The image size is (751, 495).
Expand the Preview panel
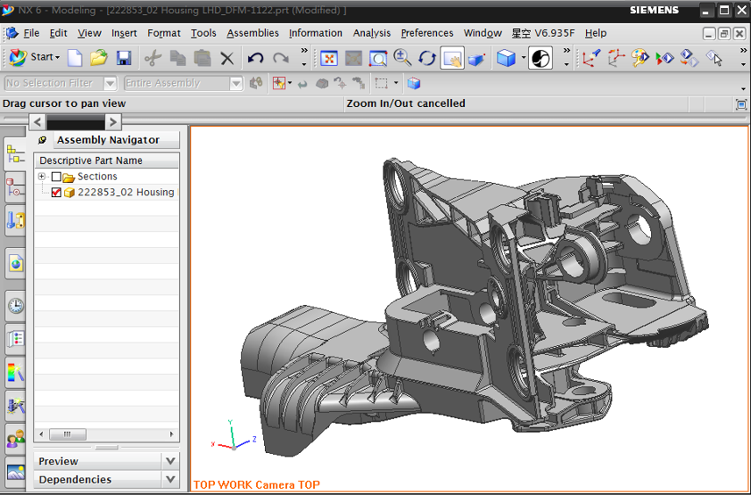coord(170,461)
